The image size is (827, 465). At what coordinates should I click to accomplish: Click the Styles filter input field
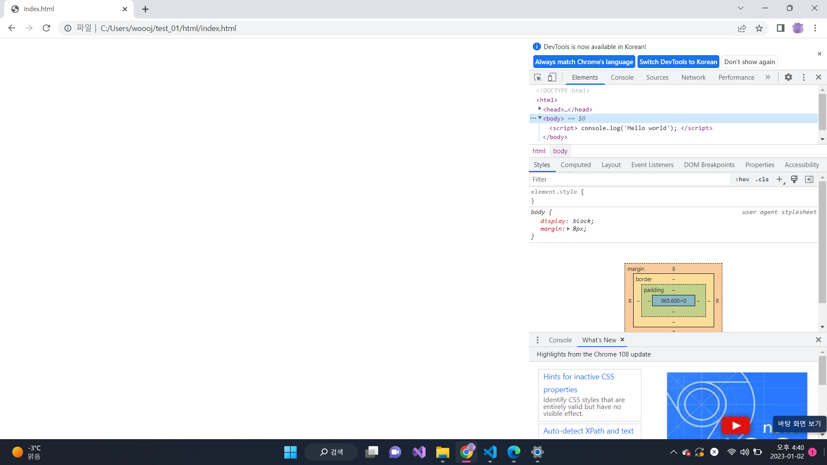(629, 180)
